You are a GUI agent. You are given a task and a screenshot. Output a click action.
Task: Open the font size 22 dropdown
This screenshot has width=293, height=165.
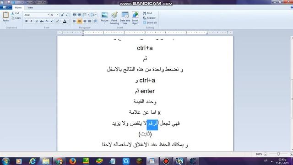[x=58, y=15]
